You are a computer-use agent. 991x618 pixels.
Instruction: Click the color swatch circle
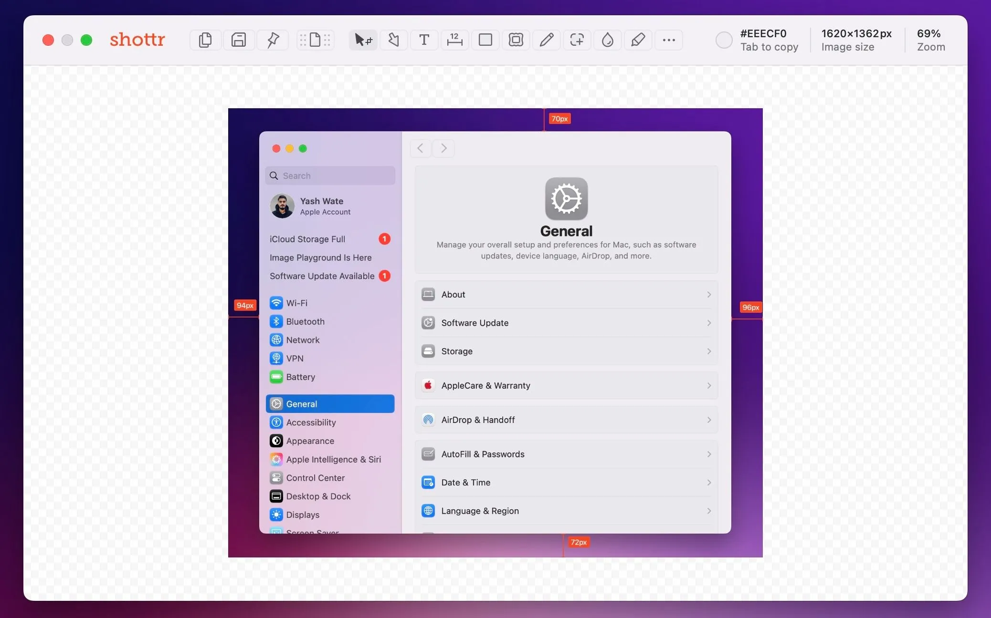coord(724,40)
